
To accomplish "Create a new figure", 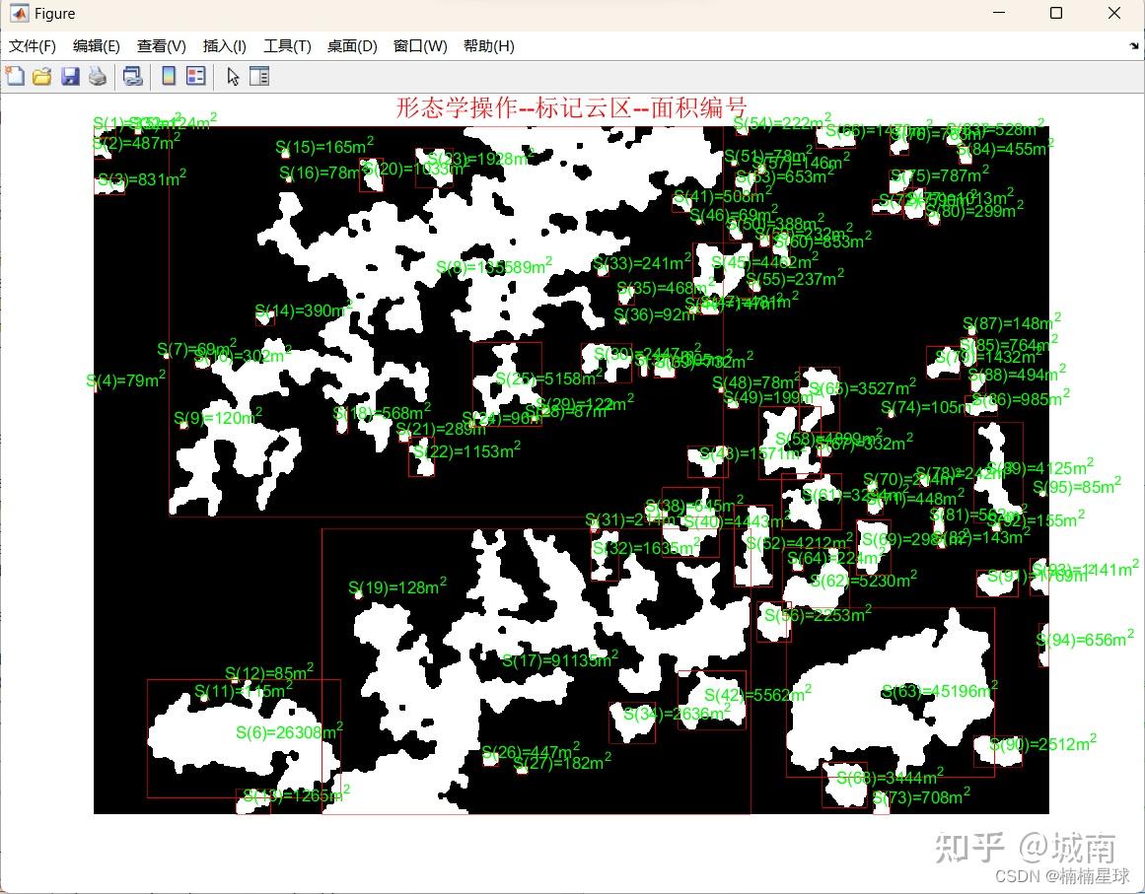I will (x=16, y=76).
